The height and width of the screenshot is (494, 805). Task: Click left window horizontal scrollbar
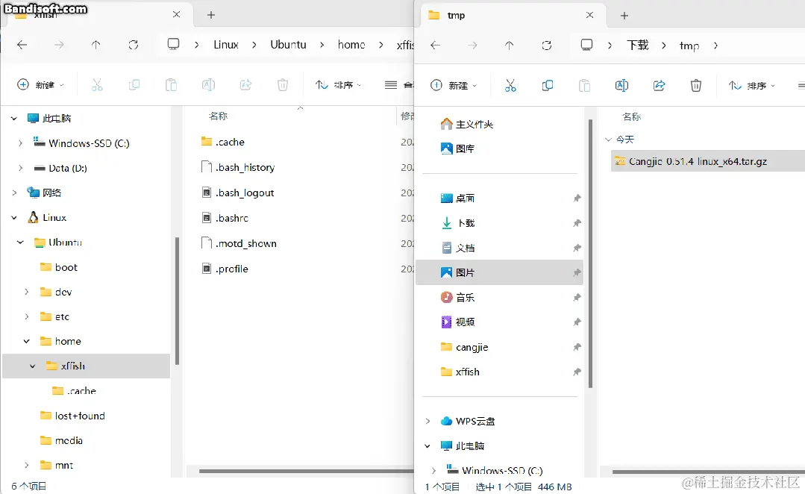(307, 471)
